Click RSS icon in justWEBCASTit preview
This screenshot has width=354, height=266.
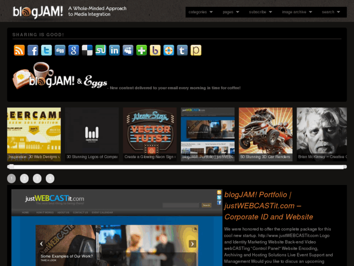coord(219,192)
